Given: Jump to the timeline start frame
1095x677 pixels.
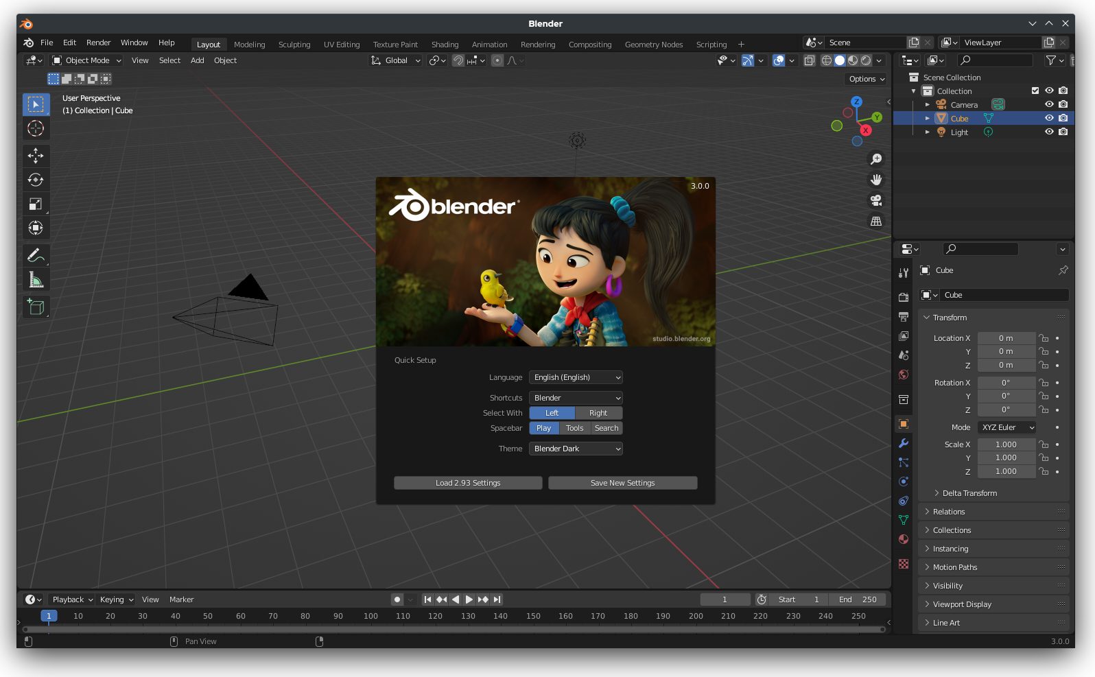Looking at the screenshot, I should click(427, 599).
